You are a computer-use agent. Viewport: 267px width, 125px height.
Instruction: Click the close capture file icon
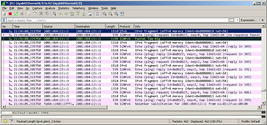point(41,14)
